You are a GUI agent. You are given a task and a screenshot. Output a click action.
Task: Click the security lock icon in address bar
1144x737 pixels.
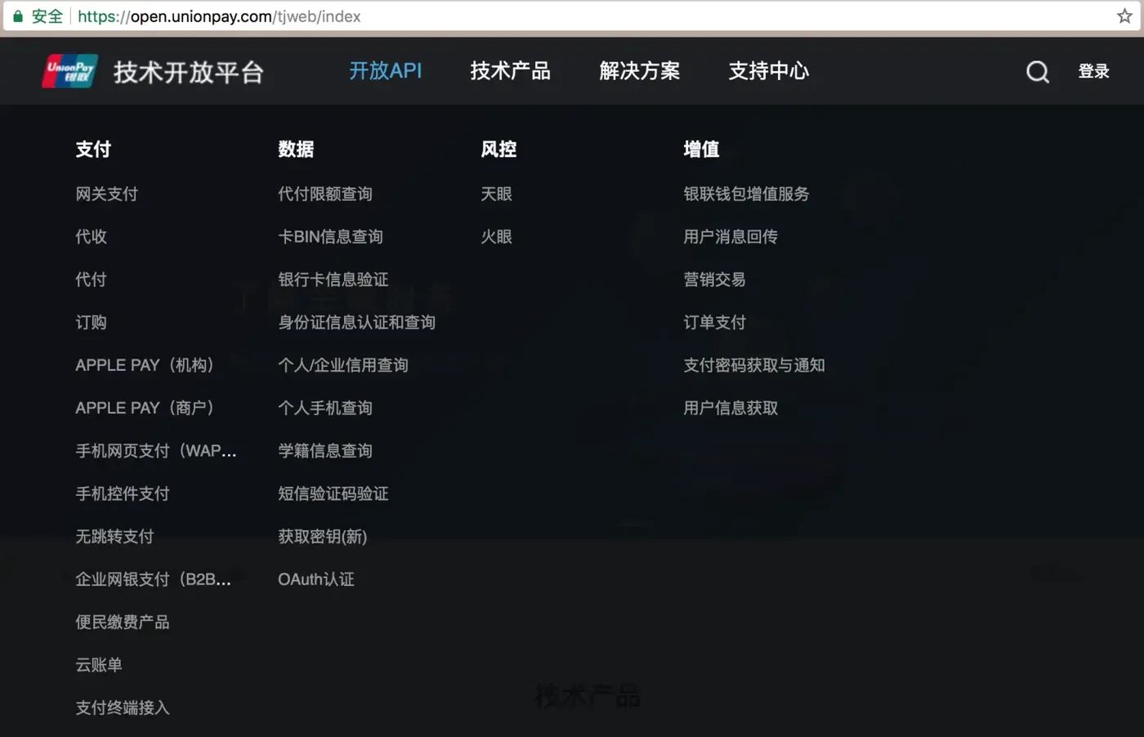click(17, 16)
